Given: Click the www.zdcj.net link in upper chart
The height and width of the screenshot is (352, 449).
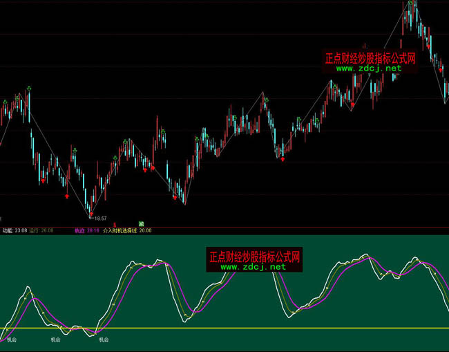Looking at the screenshot, I should [x=369, y=69].
